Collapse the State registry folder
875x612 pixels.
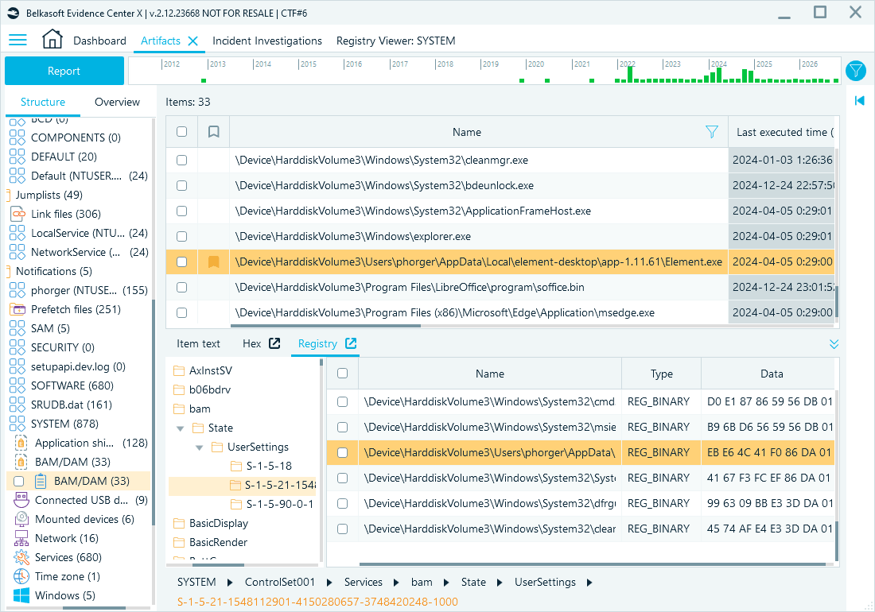pos(181,428)
